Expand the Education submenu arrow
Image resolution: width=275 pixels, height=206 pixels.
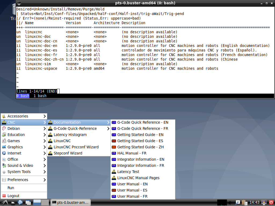tap(45, 135)
